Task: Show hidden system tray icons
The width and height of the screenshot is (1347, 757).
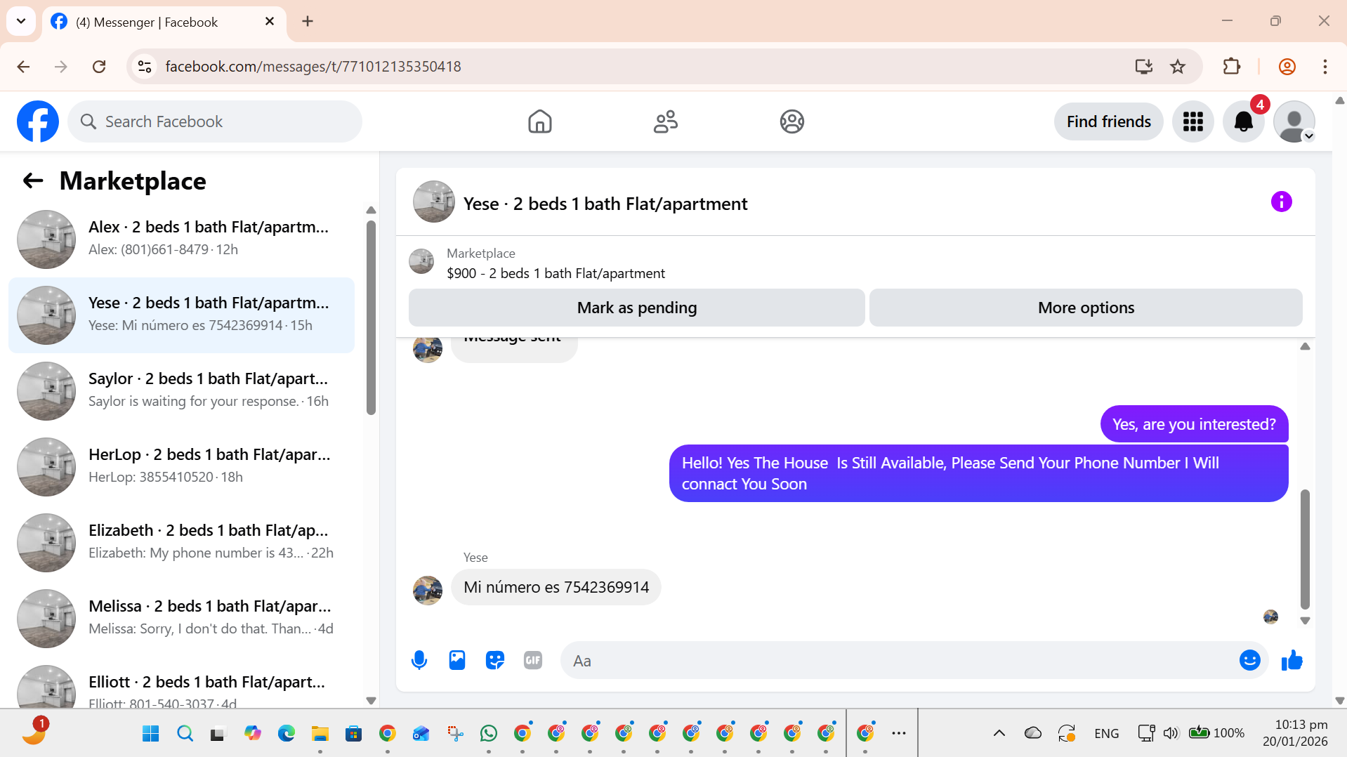Action: tap(999, 733)
